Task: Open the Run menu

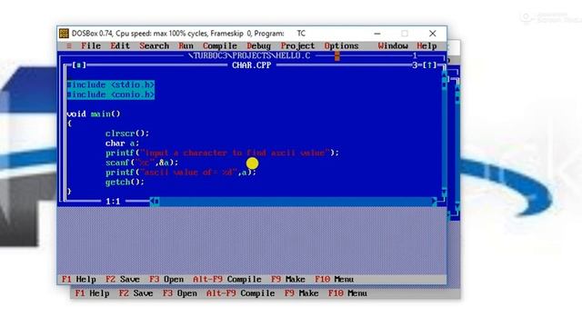Action: tap(186, 46)
